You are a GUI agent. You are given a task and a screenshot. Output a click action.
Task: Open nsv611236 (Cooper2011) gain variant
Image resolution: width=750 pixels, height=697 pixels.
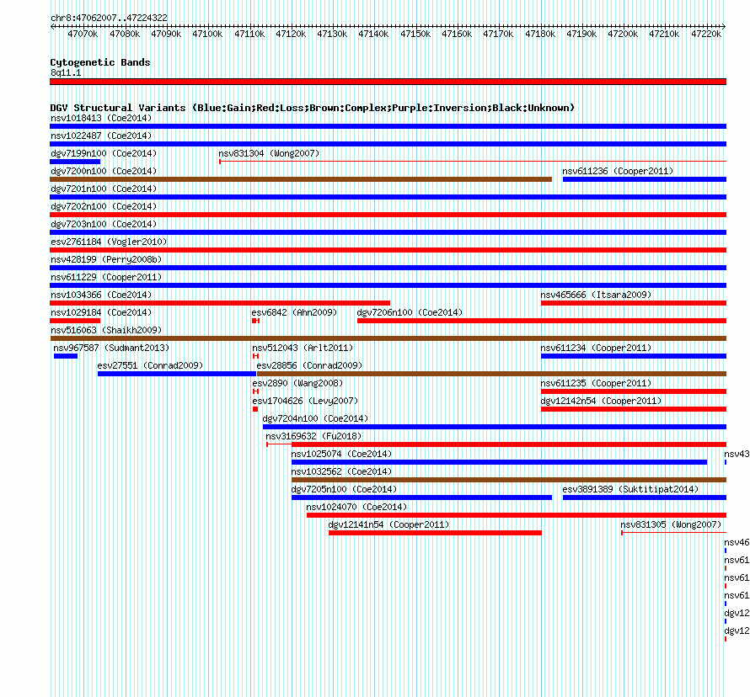pyautogui.click(x=618, y=171)
